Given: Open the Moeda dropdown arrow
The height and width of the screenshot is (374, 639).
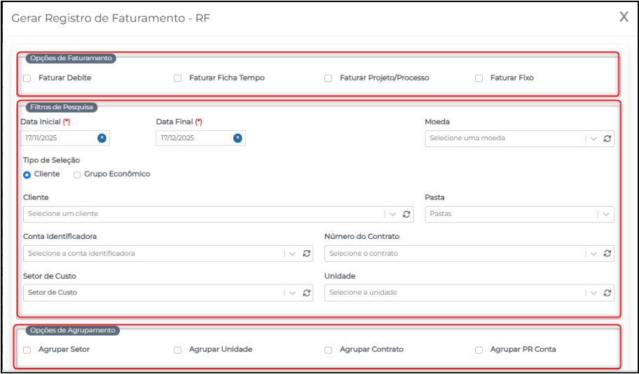Looking at the screenshot, I should [x=593, y=139].
